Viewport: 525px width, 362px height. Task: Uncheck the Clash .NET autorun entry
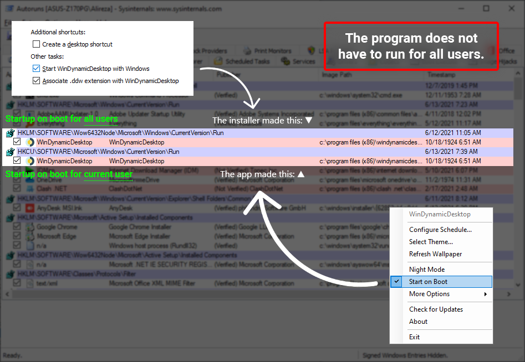point(17,189)
